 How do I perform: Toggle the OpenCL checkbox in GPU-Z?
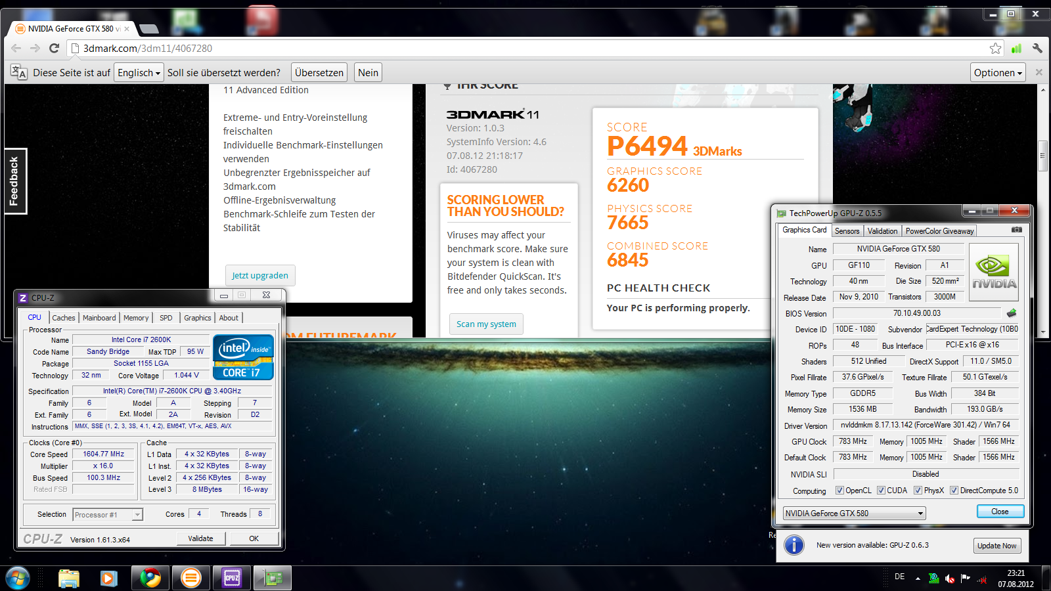click(x=839, y=491)
